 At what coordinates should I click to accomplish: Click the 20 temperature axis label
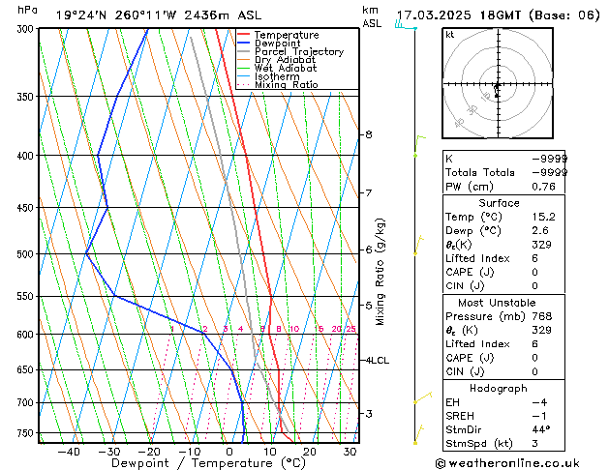(310, 452)
